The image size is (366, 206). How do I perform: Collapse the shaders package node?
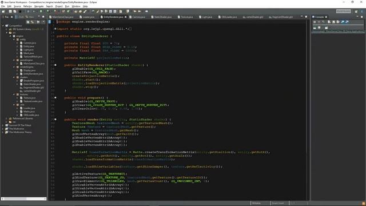(x=14, y=77)
